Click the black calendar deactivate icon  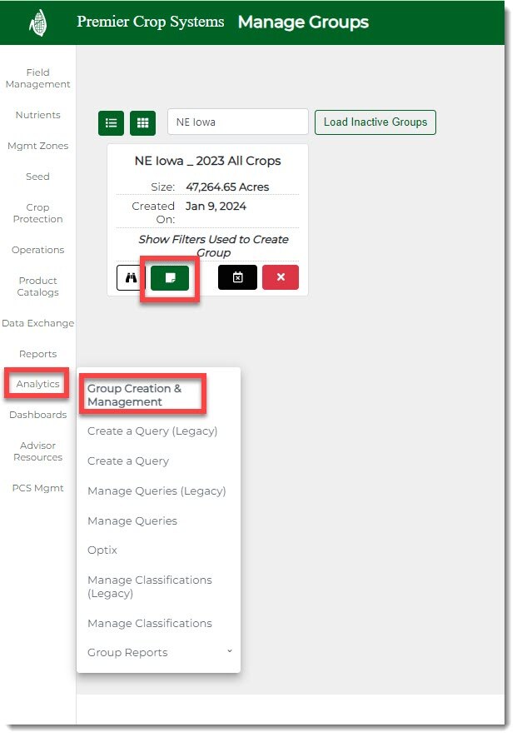point(237,278)
